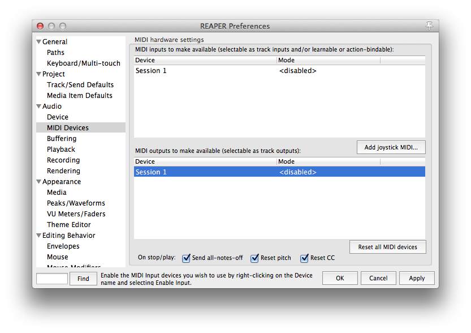Viewport: 471px width, 333px height.
Task: Open the Buffering settings page
Action: [62, 139]
